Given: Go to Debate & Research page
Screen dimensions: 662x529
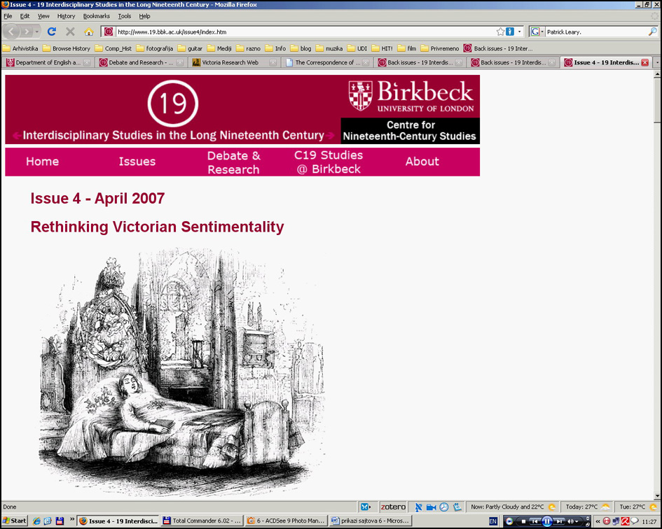Looking at the screenshot, I should 233,162.
